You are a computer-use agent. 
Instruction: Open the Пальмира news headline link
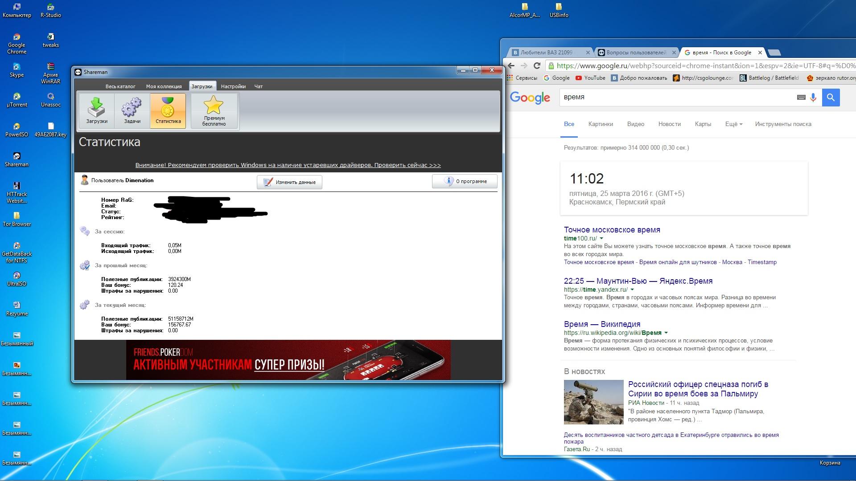coord(698,389)
